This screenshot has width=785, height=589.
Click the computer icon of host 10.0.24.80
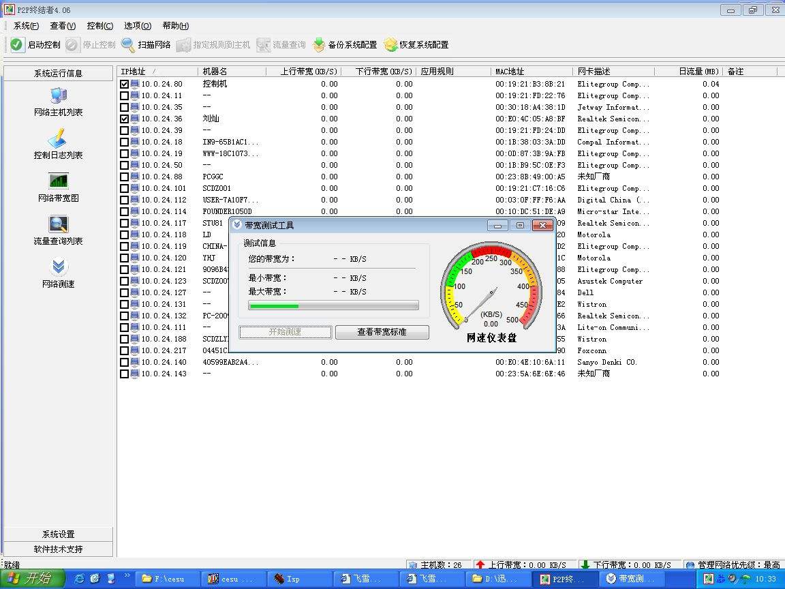(135, 84)
